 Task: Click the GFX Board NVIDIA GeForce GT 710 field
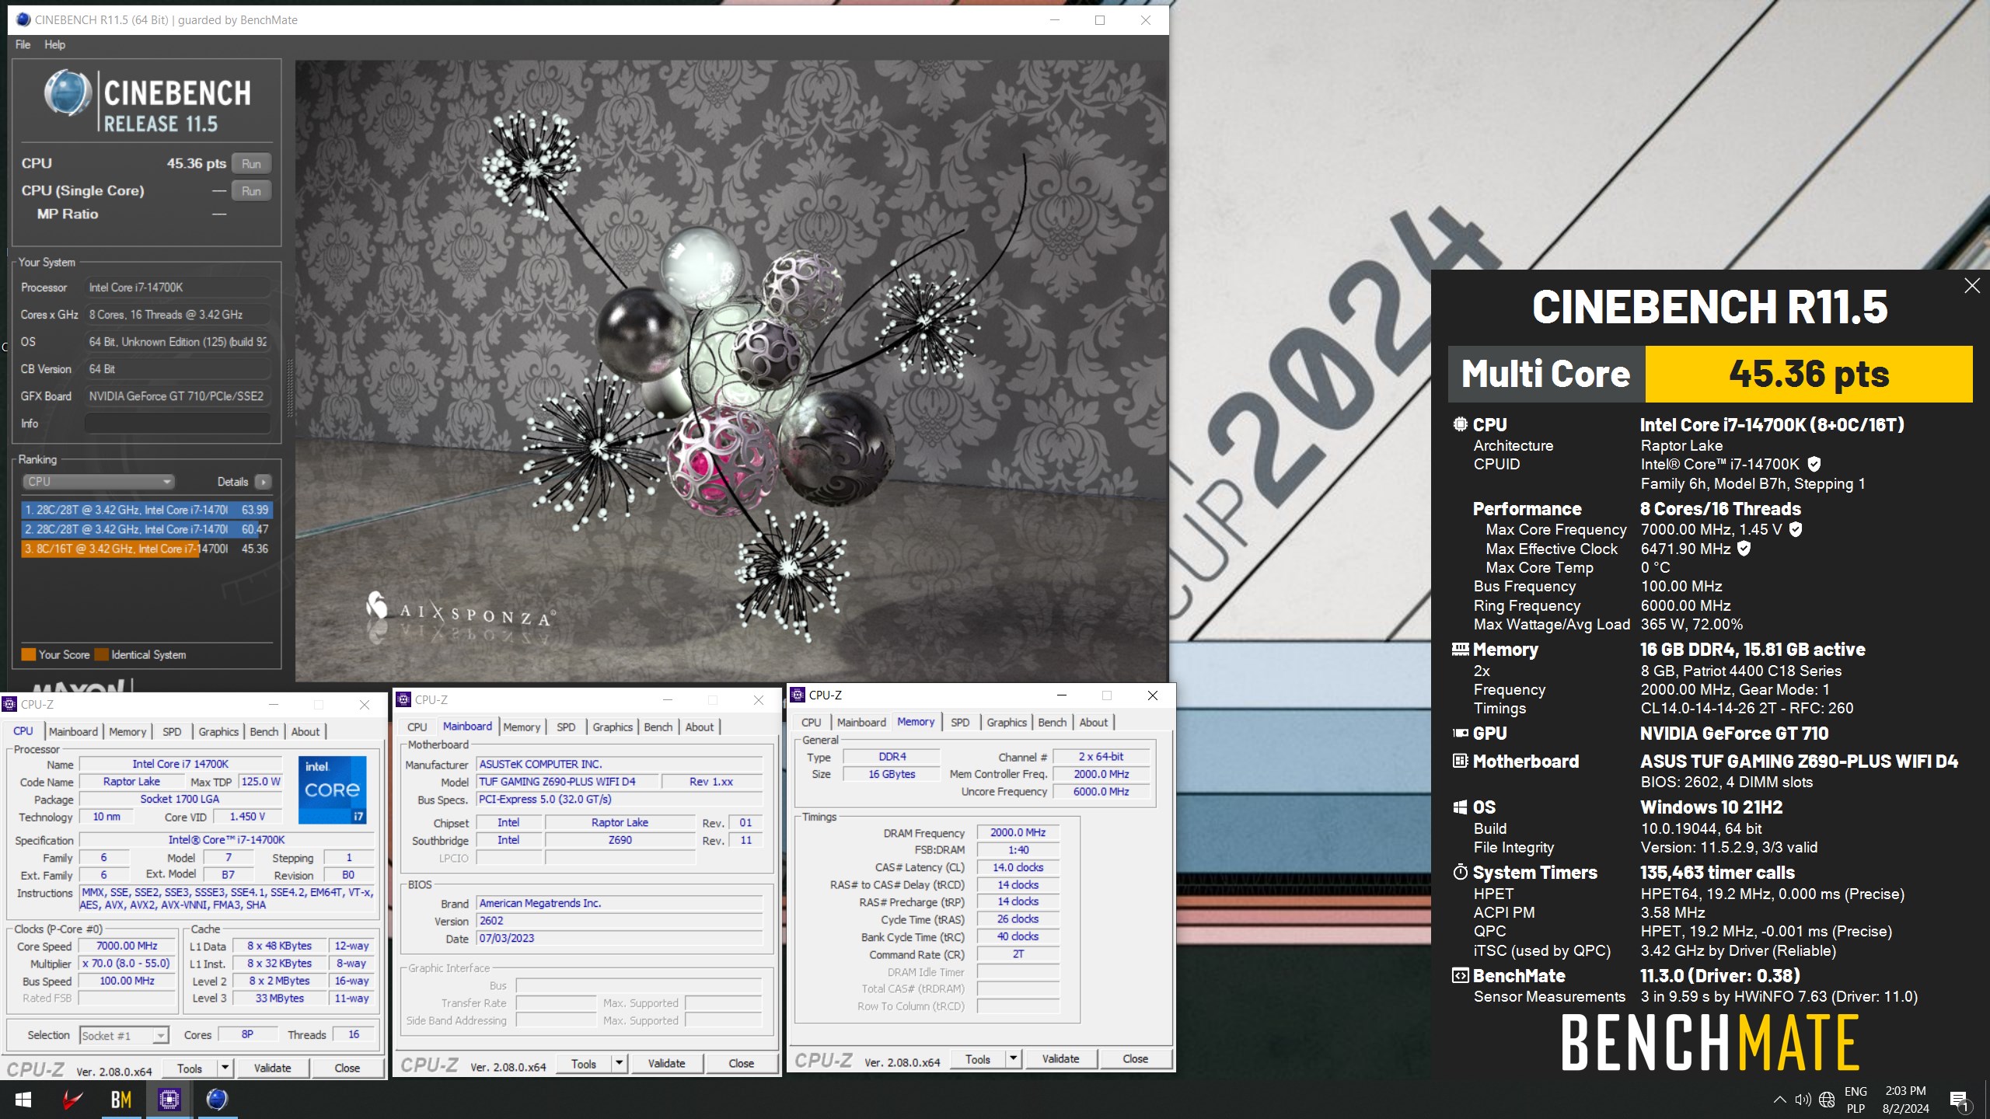pos(177,396)
